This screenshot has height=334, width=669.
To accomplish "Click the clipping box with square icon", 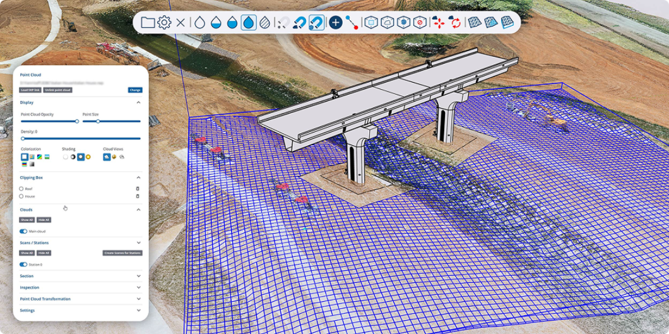I will coord(371,22).
